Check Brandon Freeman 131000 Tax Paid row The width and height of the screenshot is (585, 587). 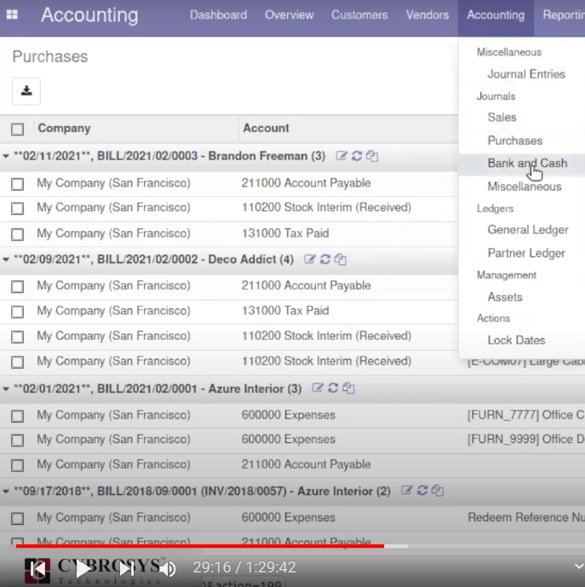point(17,234)
